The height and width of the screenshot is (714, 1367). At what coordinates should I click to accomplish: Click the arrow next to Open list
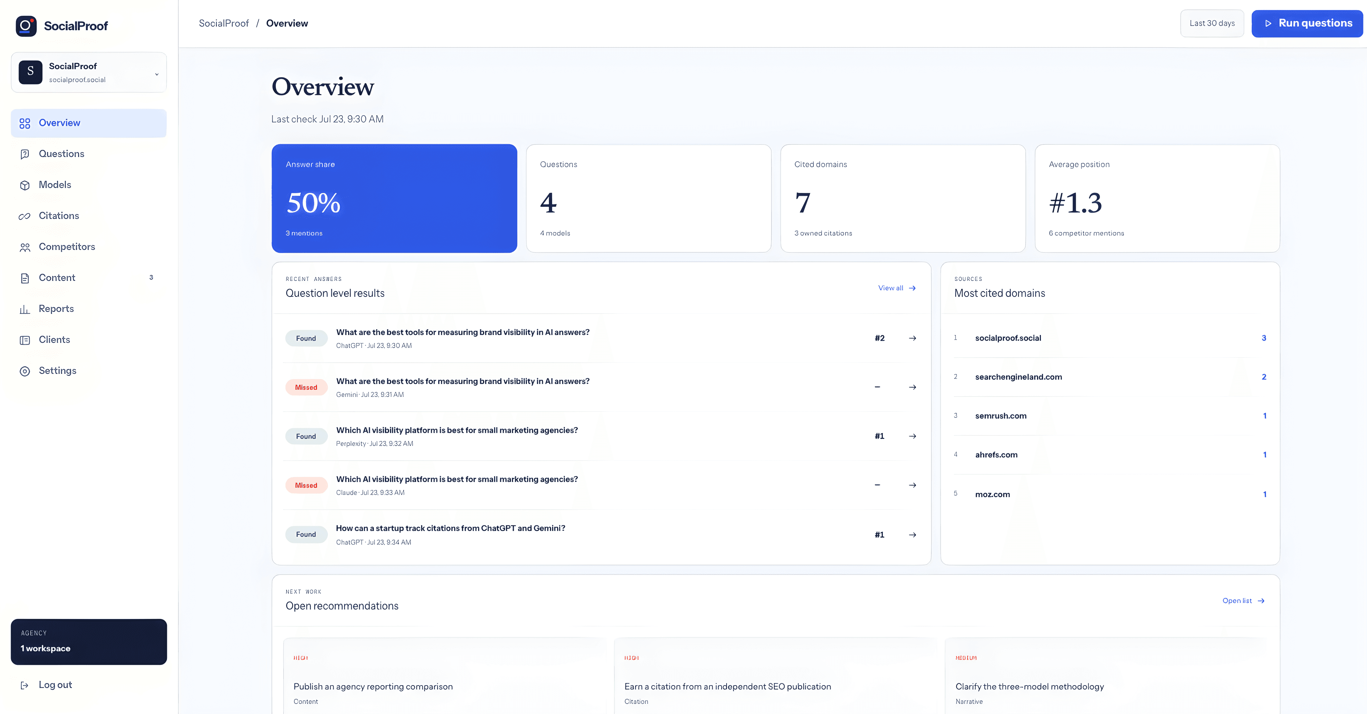tap(1261, 601)
